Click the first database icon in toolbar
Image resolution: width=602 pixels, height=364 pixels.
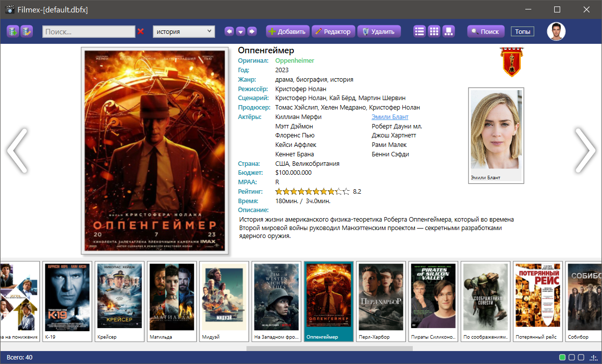(x=13, y=31)
